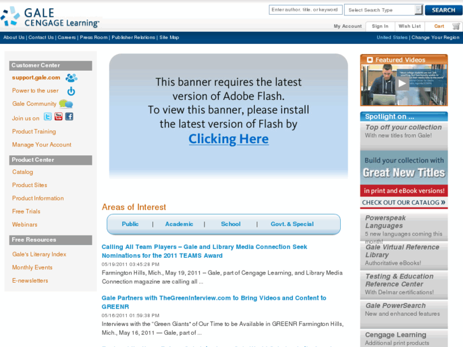Open the Webinars link
Viewport: 463px width, 347px height.
point(24,225)
